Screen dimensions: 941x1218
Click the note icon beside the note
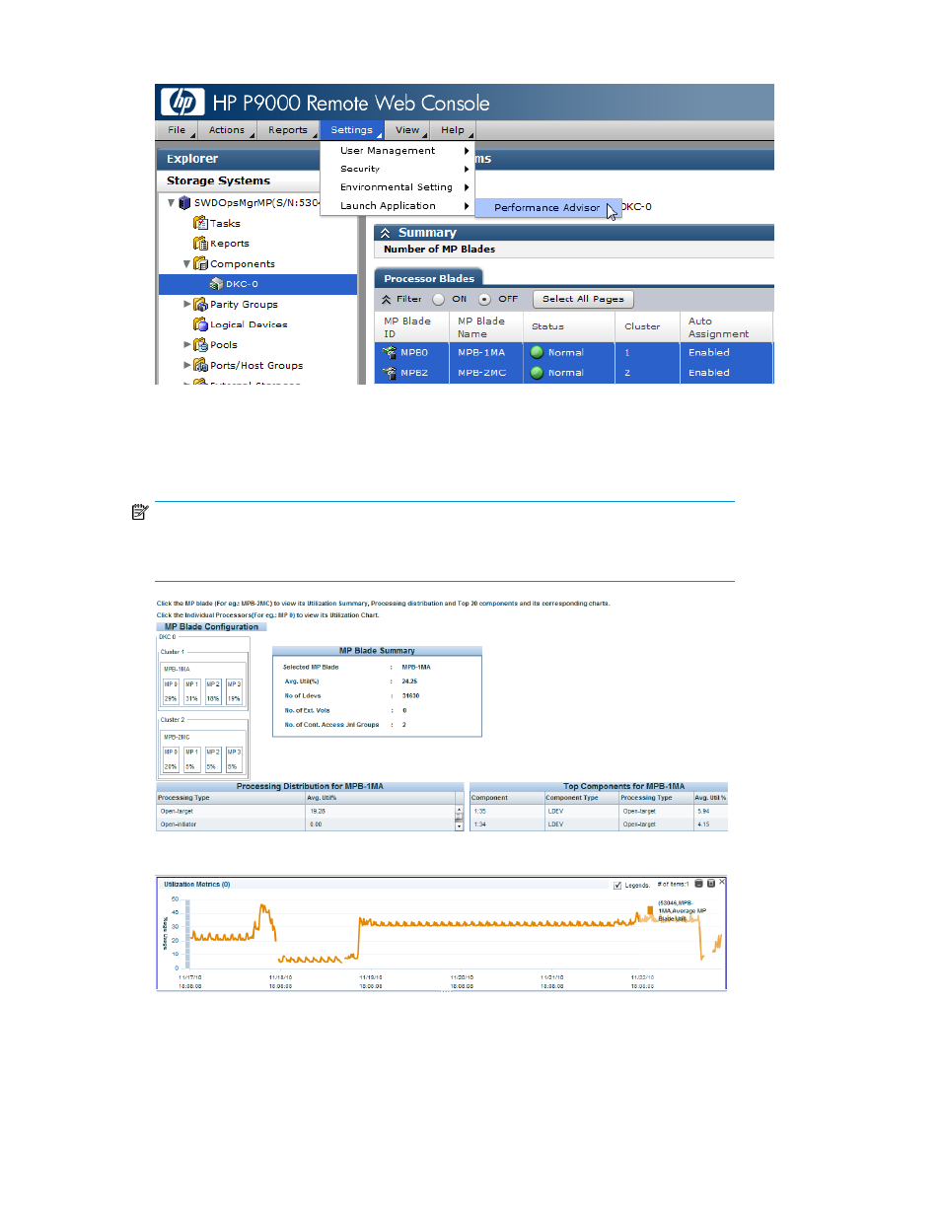(x=140, y=513)
